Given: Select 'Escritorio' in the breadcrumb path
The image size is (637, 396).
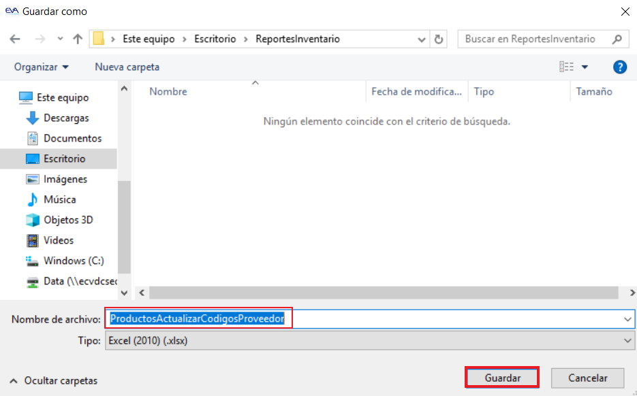Looking at the screenshot, I should (x=215, y=39).
